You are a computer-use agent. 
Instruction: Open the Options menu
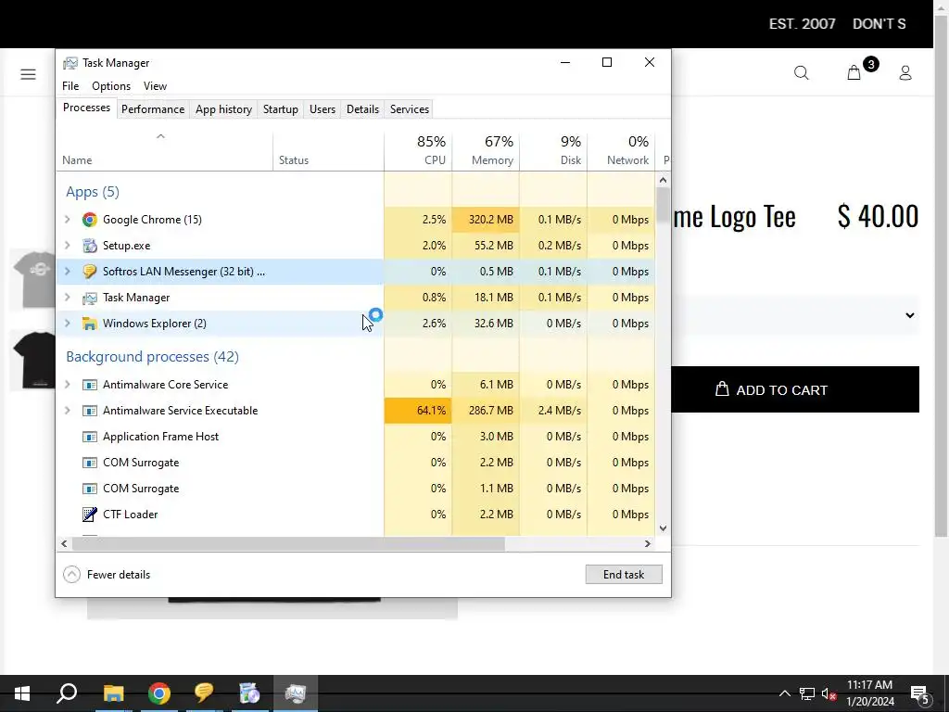click(111, 86)
